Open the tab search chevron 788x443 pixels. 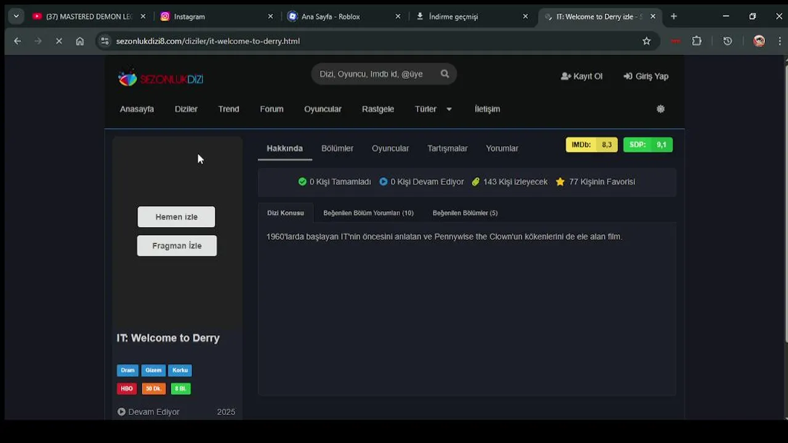(x=16, y=17)
